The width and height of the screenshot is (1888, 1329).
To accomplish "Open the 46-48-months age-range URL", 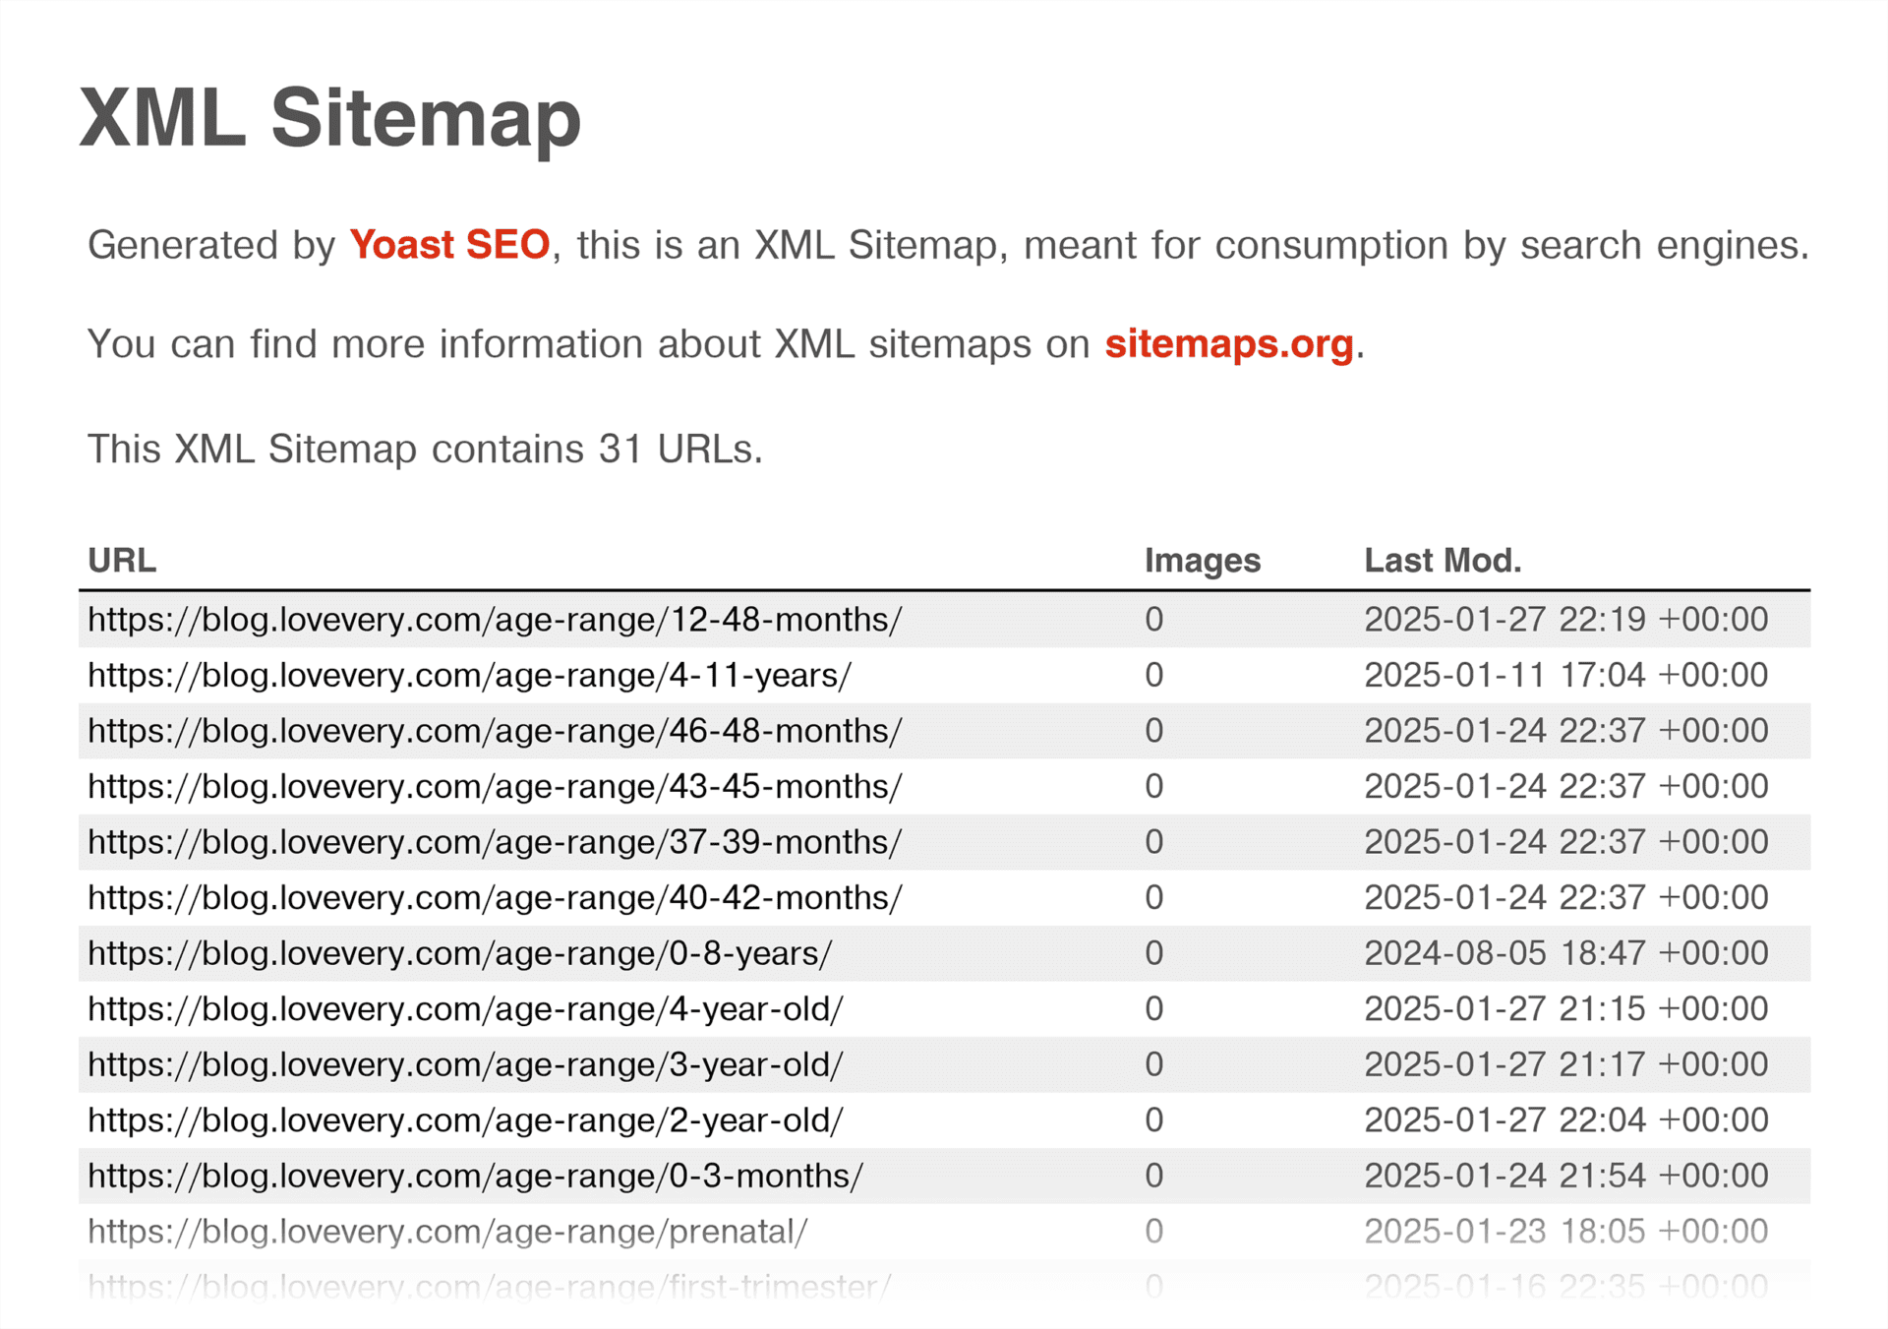I will coord(495,731).
